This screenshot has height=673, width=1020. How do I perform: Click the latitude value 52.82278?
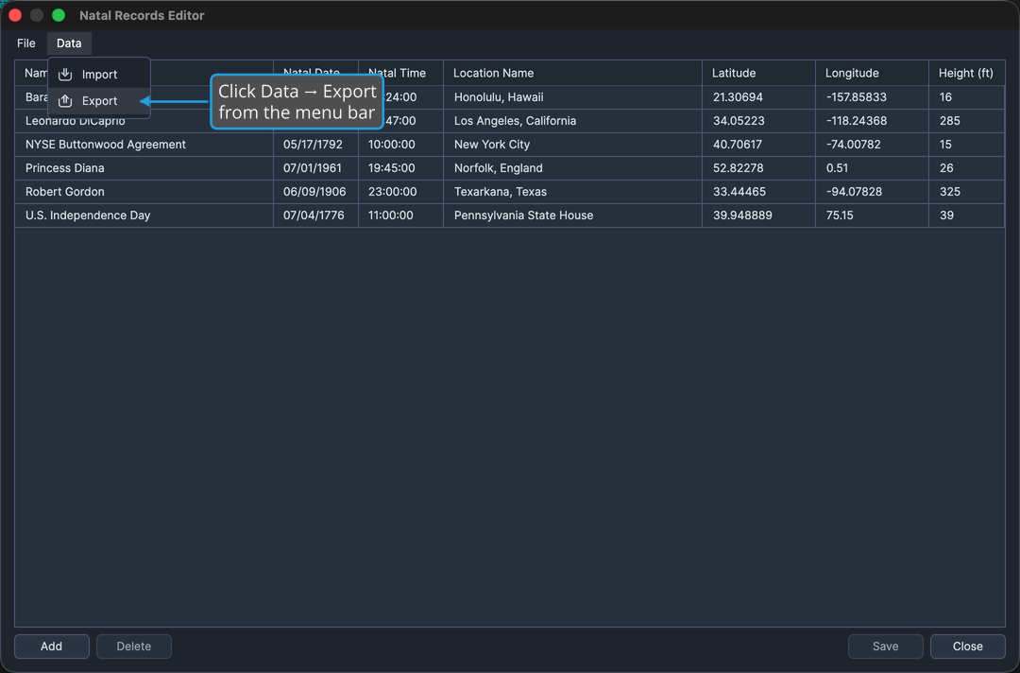point(739,168)
